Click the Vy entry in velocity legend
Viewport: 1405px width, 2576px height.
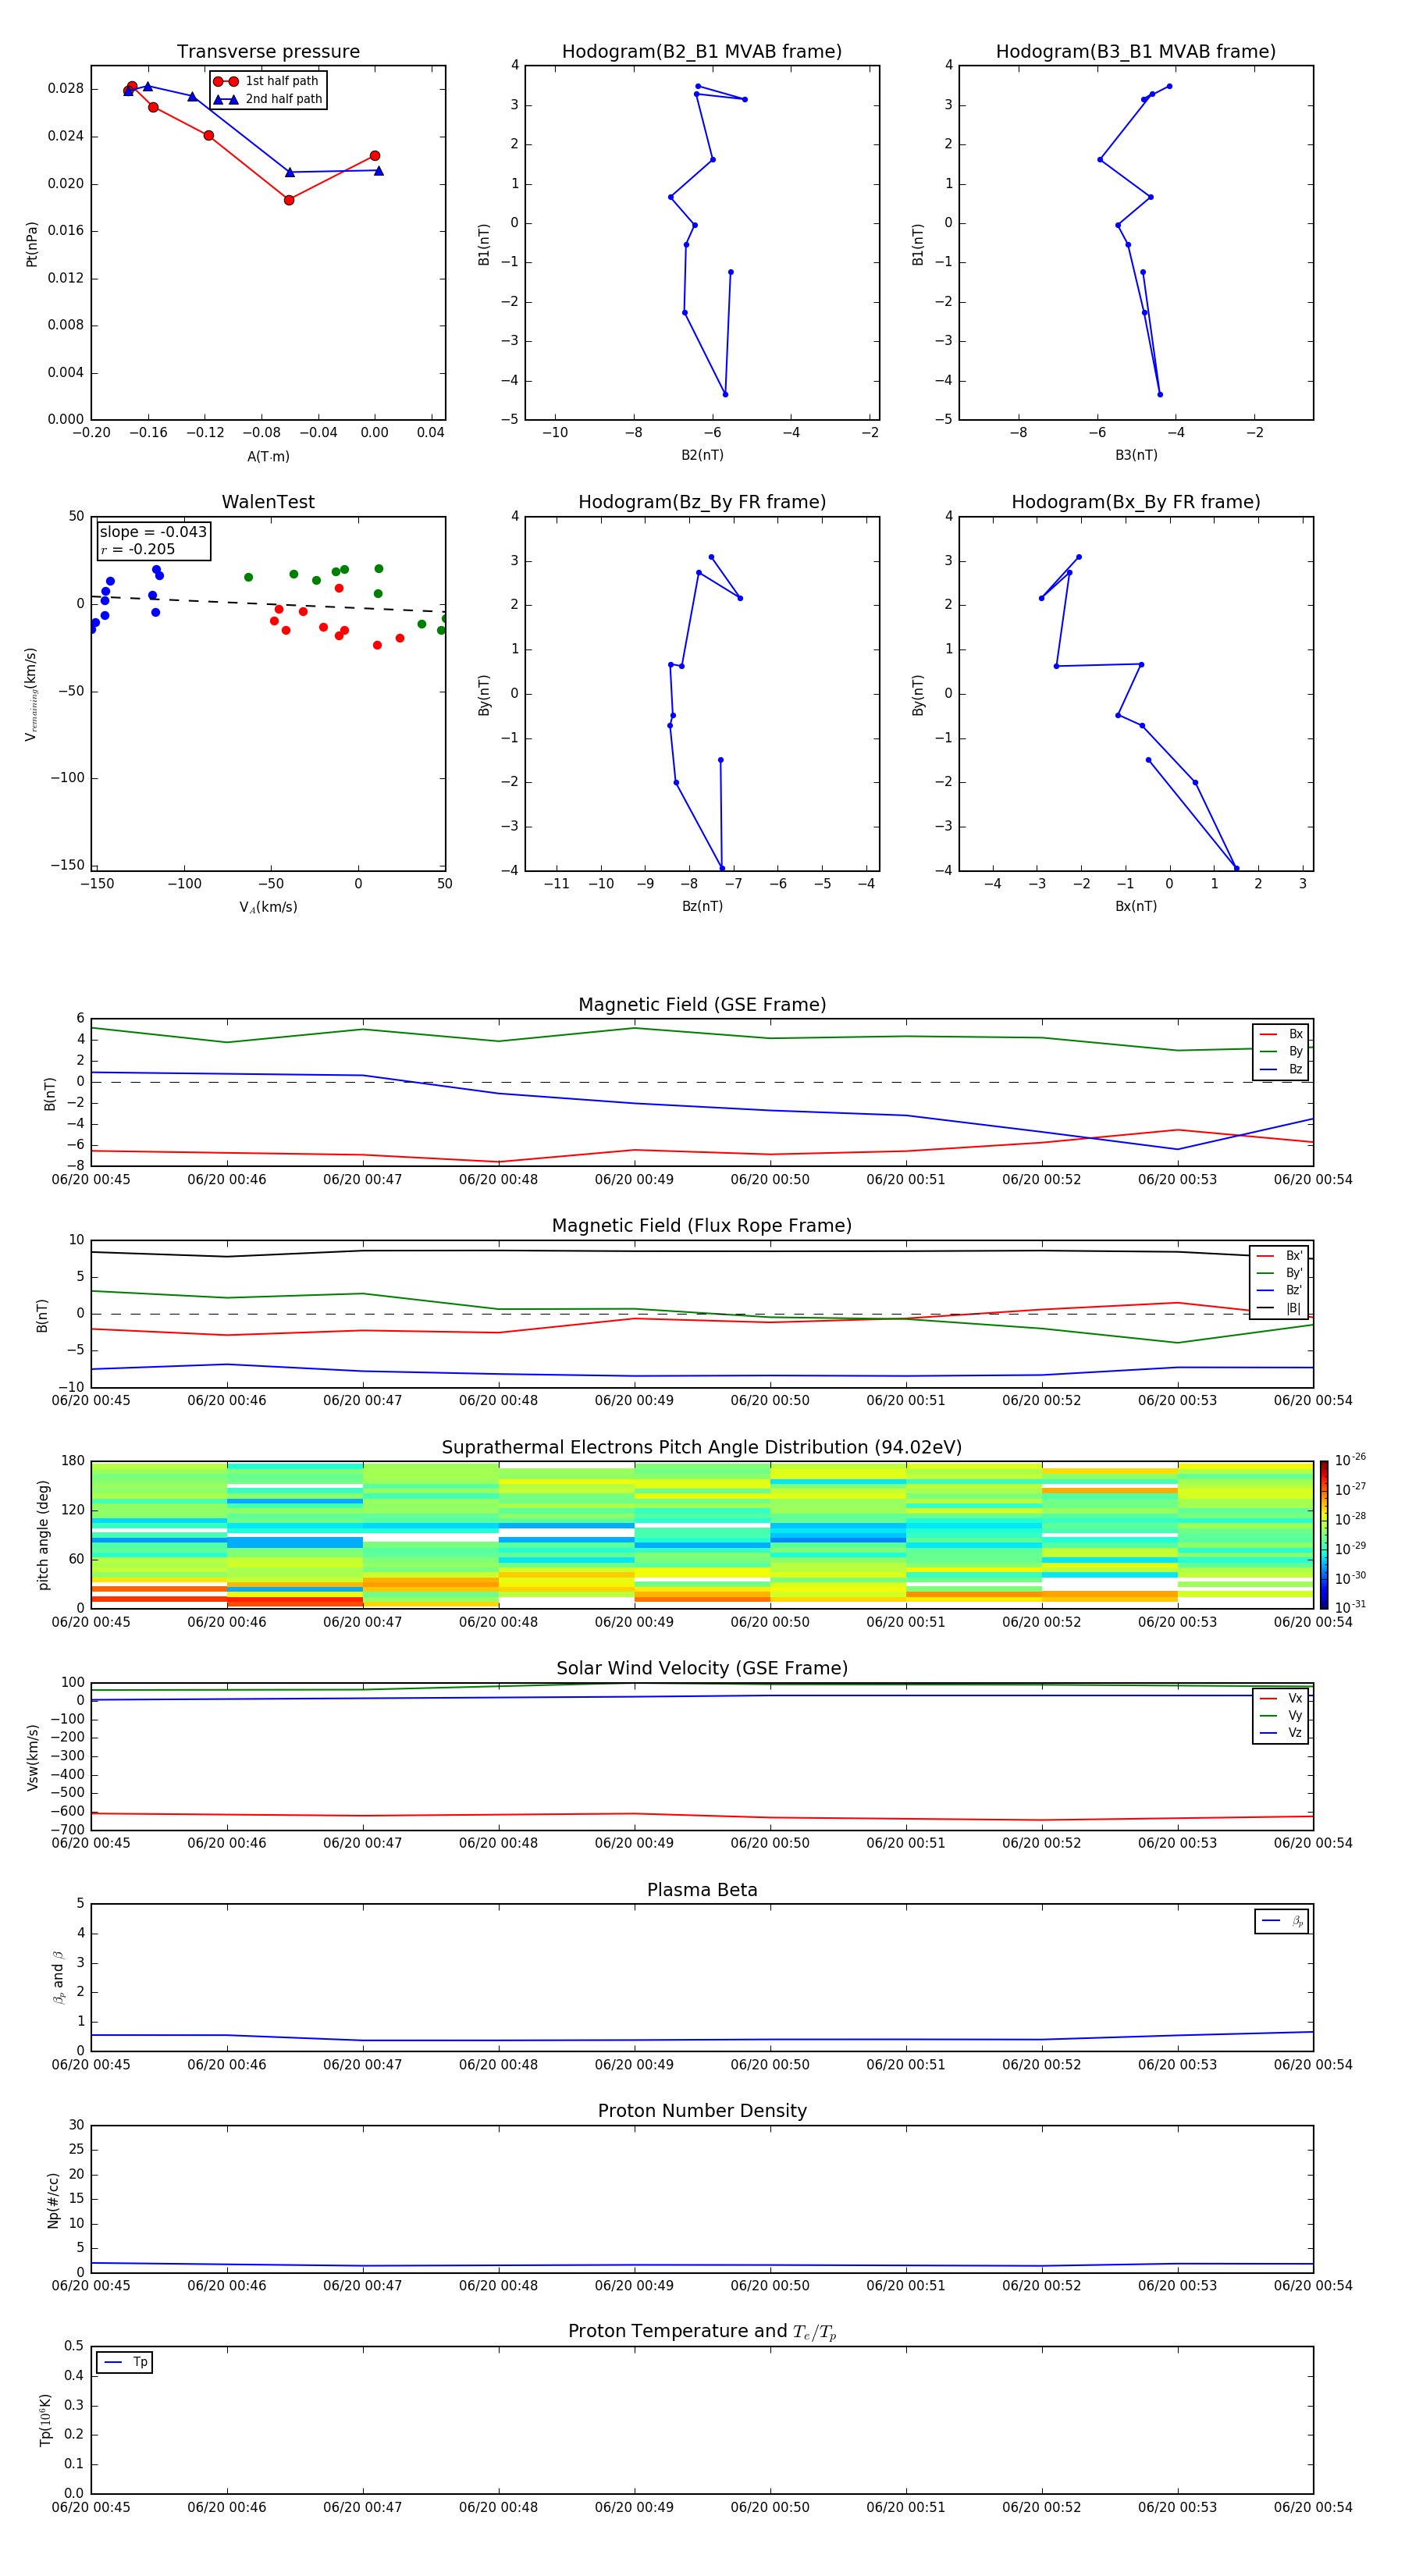1281,1716
